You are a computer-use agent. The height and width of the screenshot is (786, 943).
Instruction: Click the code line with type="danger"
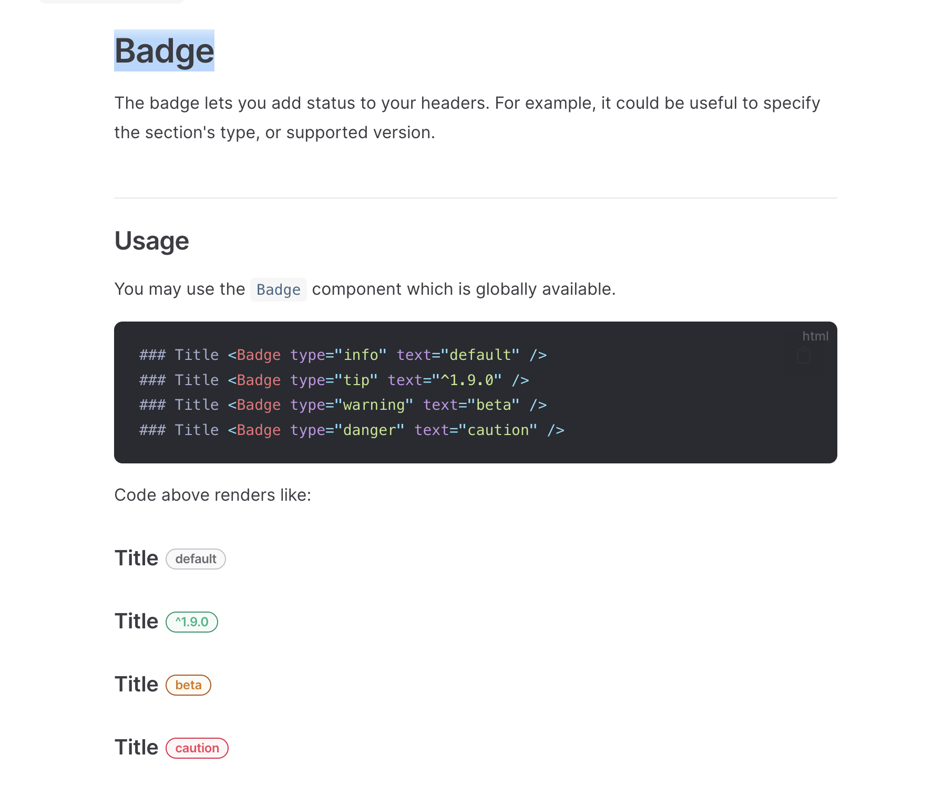click(352, 430)
